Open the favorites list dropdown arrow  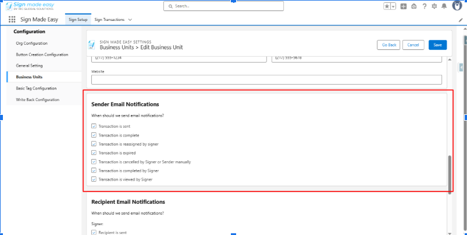pos(393,6)
